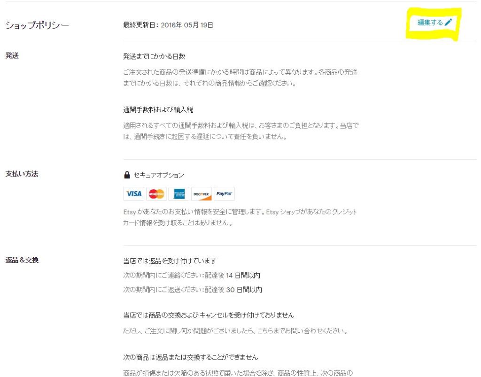The height and width of the screenshot is (377, 481).
Task: Click 次の商品は返品または交換することができません heading
Action: point(191,357)
